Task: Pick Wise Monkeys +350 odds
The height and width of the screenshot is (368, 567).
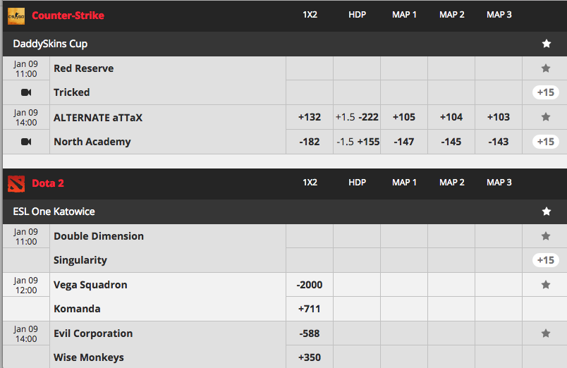Action: [x=310, y=357]
